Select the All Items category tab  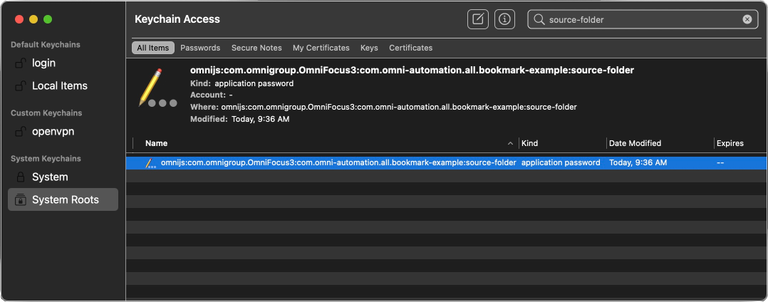point(152,48)
